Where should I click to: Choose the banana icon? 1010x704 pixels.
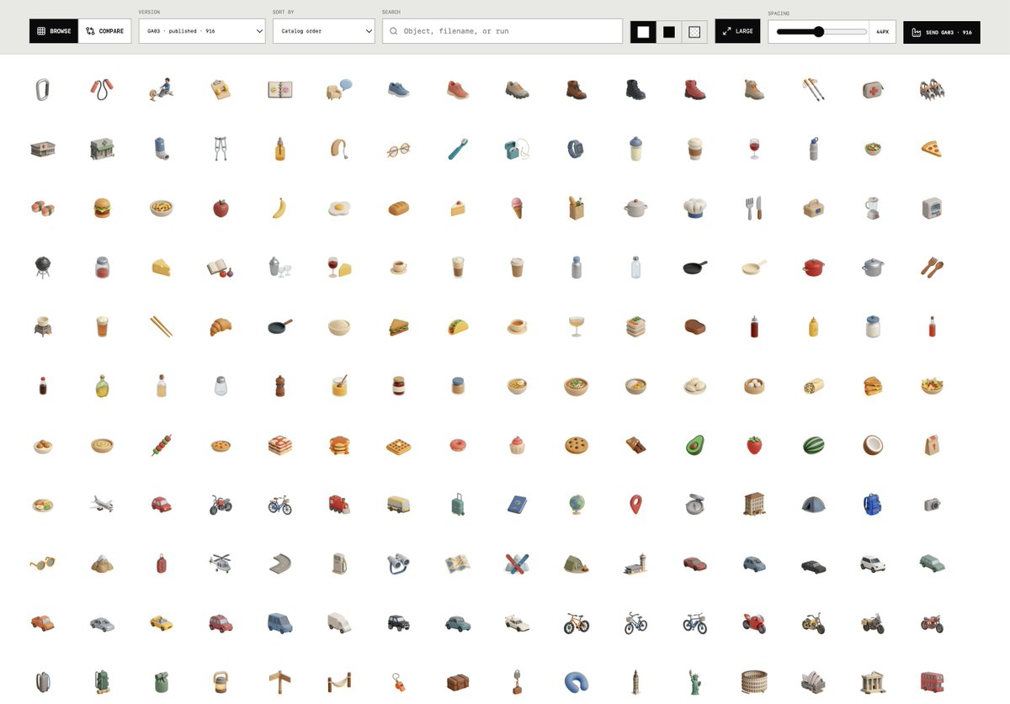[x=279, y=208]
